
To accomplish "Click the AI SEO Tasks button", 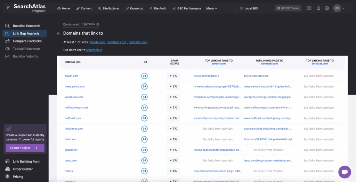I will click(288, 8).
